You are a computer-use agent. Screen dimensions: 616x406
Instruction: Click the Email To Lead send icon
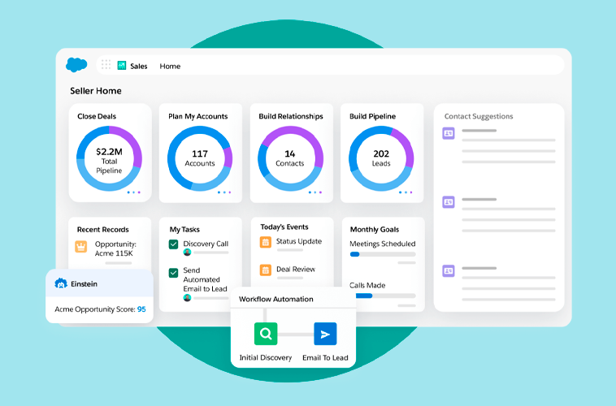pos(325,334)
